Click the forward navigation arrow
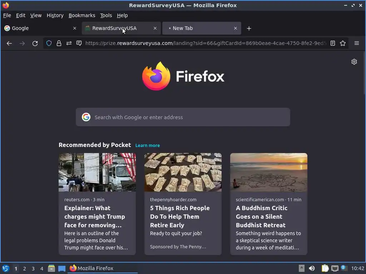Viewport: 366px width, 274px height. point(22,43)
